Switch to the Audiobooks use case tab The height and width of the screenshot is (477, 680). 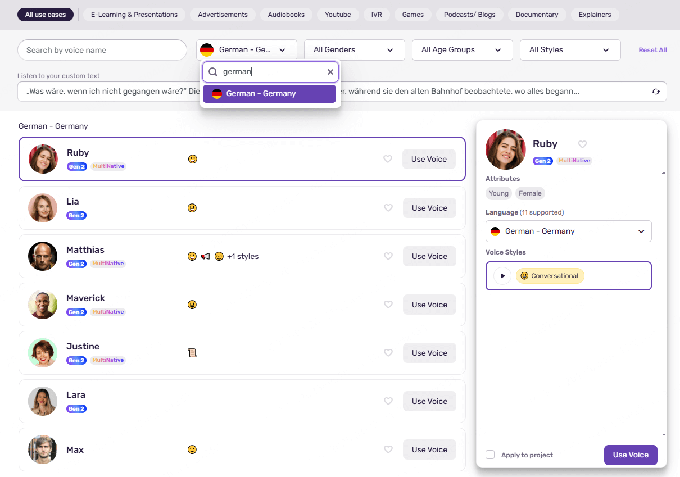tap(287, 15)
